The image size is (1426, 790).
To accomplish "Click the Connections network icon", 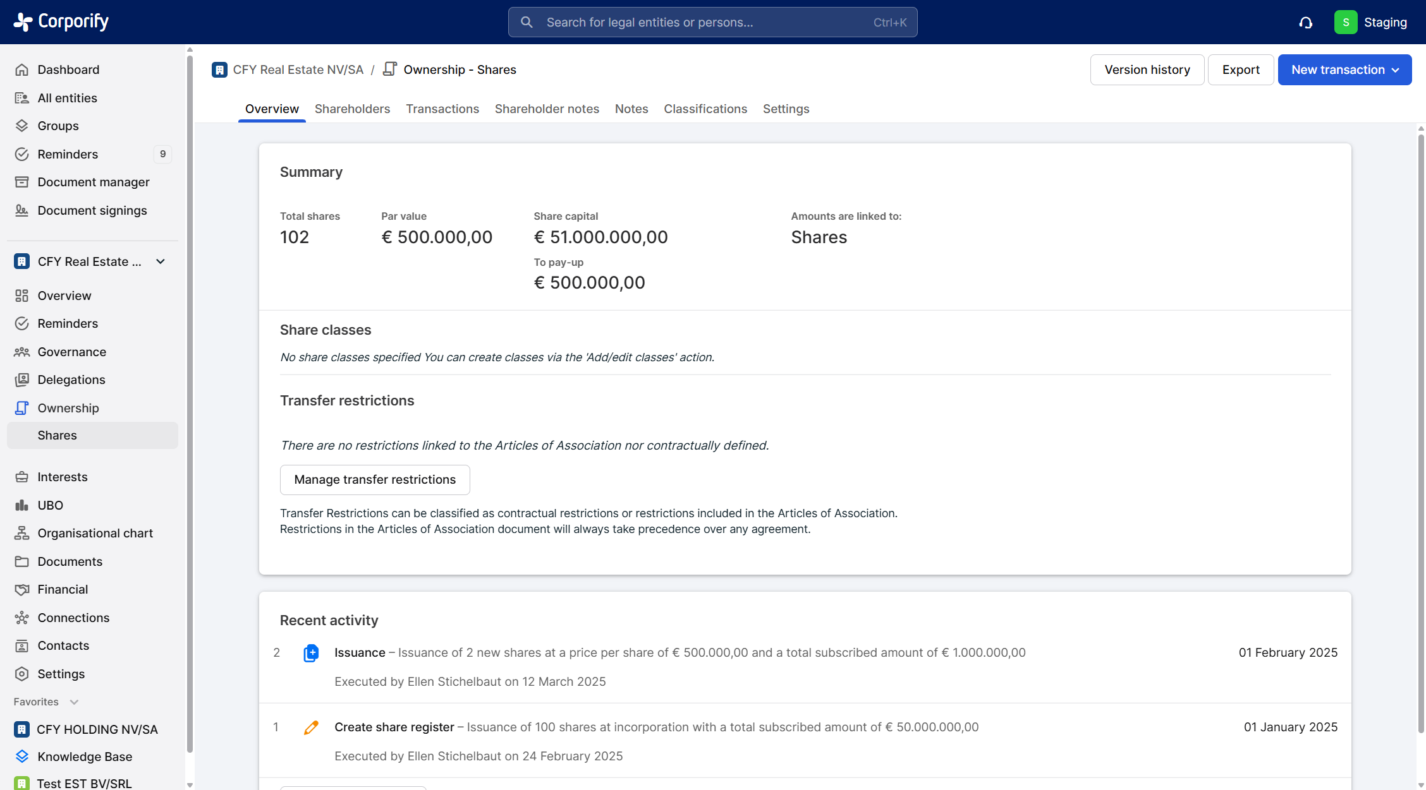I will (x=21, y=618).
